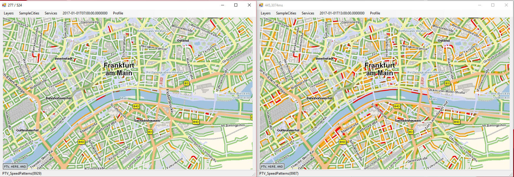Open the 07:00 timestamp menu in left window
514x177 pixels.
(x=85, y=13)
